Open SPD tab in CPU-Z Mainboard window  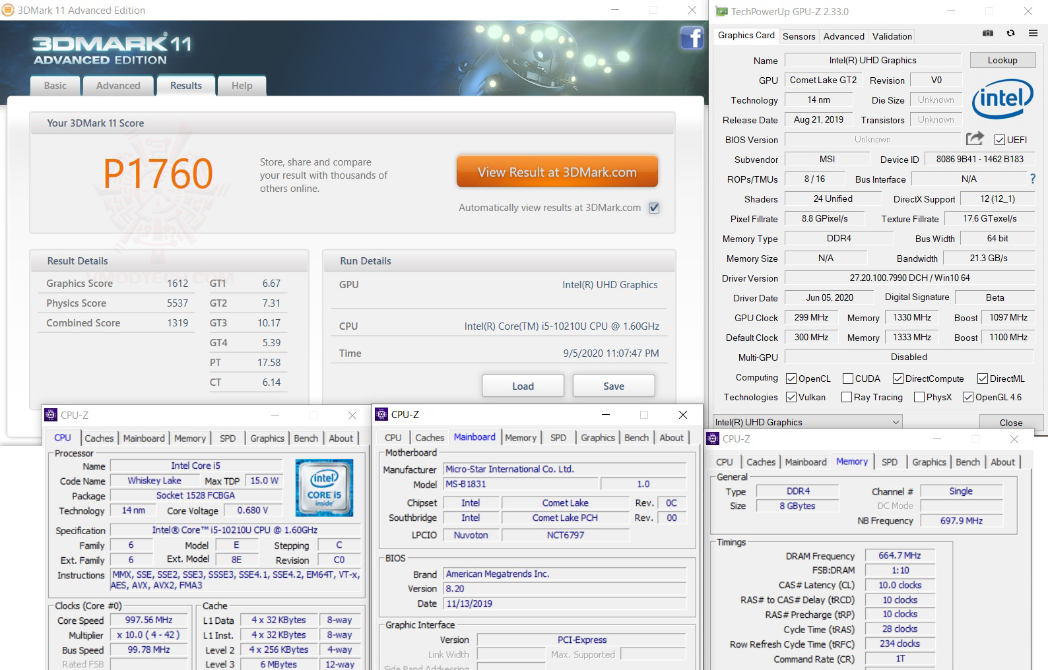click(x=558, y=438)
